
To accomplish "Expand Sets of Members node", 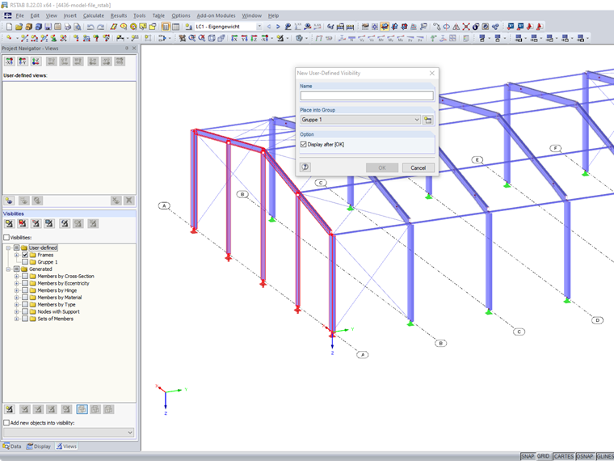I will 16,319.
